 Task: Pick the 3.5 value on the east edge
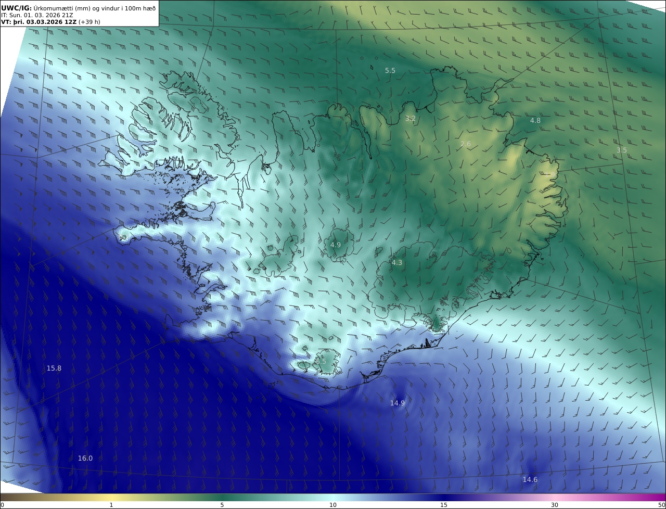[x=622, y=150]
